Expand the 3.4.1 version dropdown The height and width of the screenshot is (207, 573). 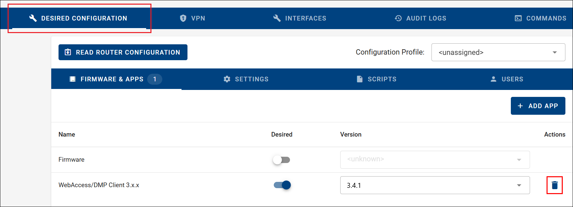pyautogui.click(x=435, y=185)
